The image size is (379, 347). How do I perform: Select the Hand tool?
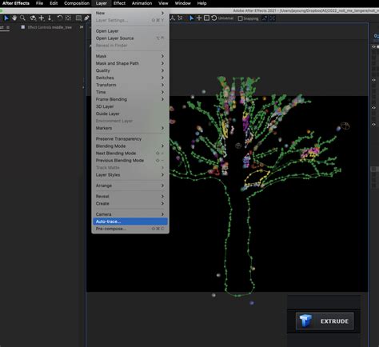[14, 18]
